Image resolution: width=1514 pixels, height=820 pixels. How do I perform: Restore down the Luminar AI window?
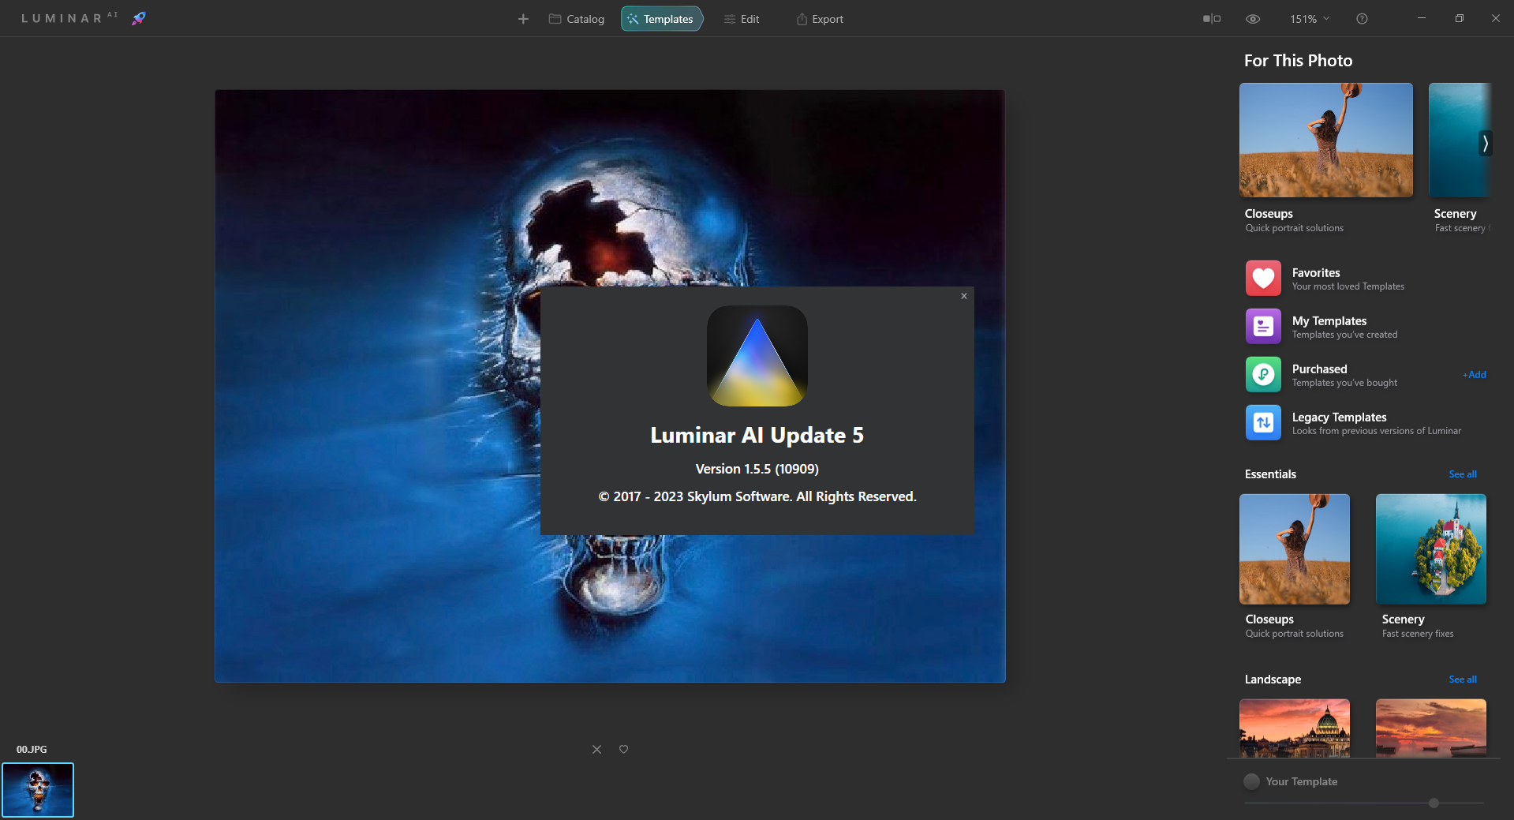1460,18
